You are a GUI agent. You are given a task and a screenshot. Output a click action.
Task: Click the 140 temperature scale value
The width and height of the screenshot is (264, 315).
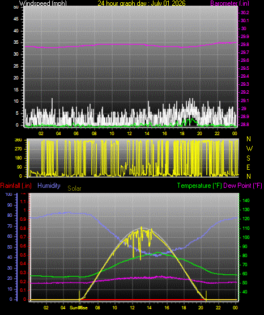(246, 200)
